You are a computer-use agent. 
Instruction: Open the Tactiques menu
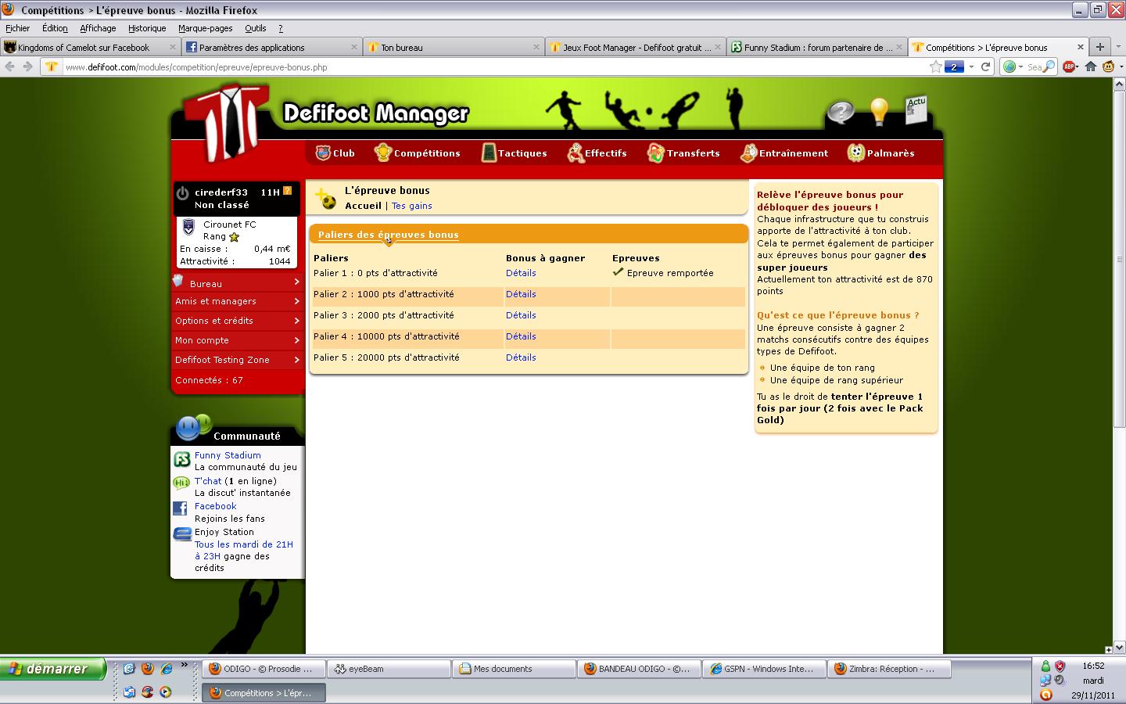[x=514, y=153]
